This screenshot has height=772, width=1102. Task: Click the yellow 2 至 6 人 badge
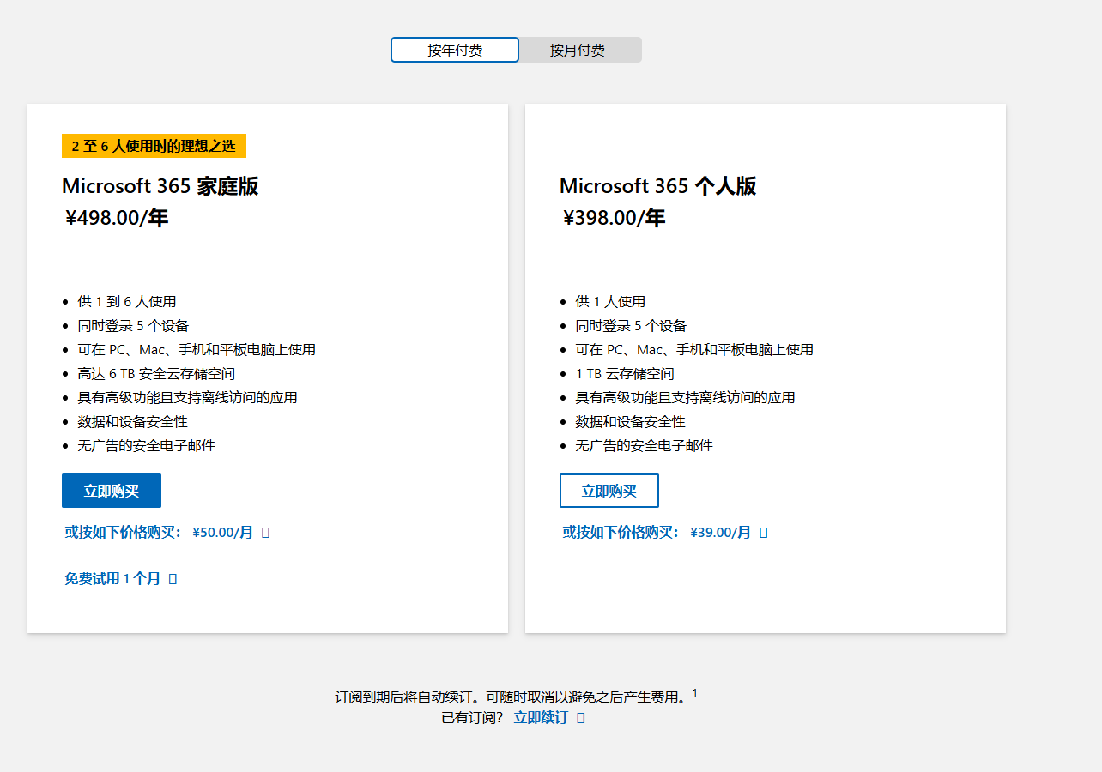[154, 146]
